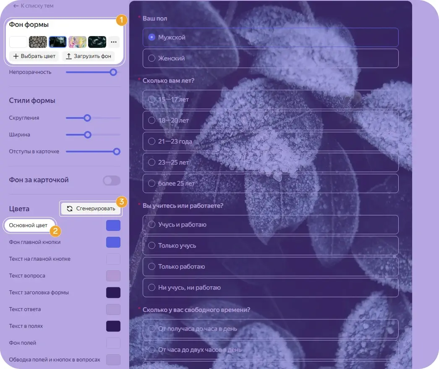This screenshot has width=439, height=369.
Task: Adjust the 'Непрозрачность' slider handle
Action: (x=113, y=72)
